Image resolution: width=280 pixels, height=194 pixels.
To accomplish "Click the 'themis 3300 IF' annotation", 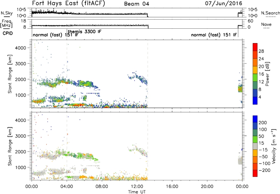I will pos(84,32).
